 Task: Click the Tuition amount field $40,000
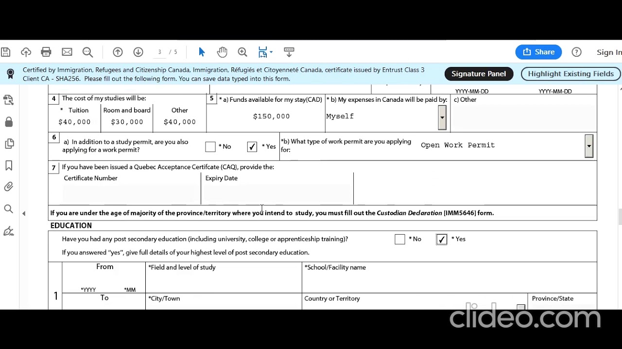[x=75, y=122]
